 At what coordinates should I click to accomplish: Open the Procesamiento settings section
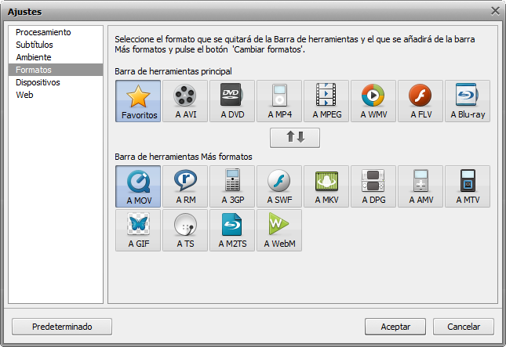tap(56, 32)
